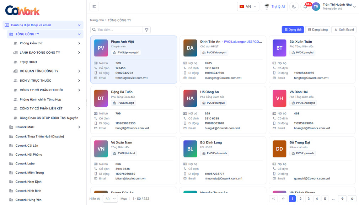
Task: Expand CÔNG TY CỔ PHẦN CHI PHỐI chevron
Action: click(79, 90)
